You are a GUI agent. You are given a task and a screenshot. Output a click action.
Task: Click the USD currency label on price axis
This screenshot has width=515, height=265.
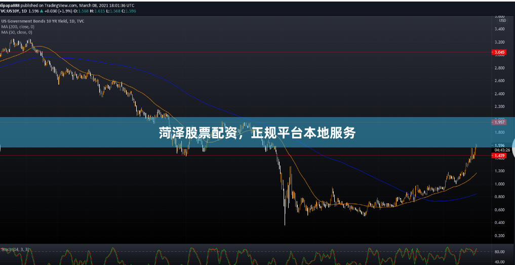click(x=502, y=20)
